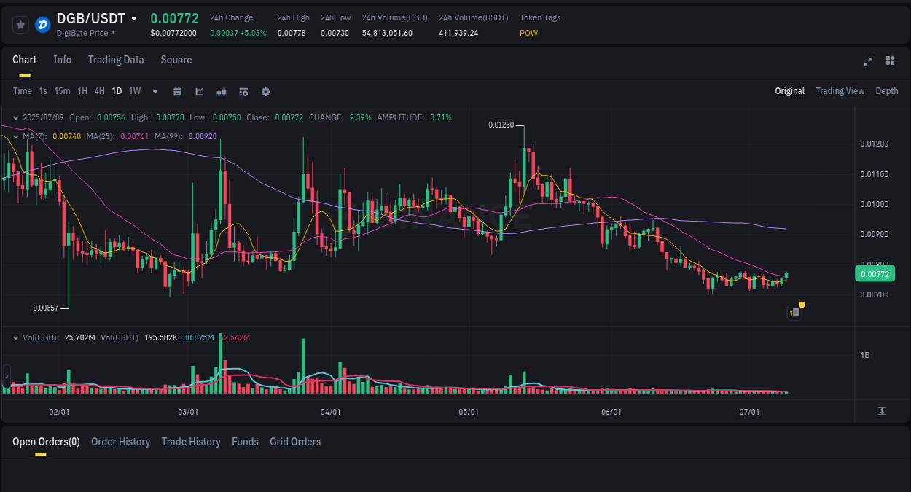This screenshot has height=492, width=911.
Task: Toggle the Depth chart view
Action: (887, 91)
